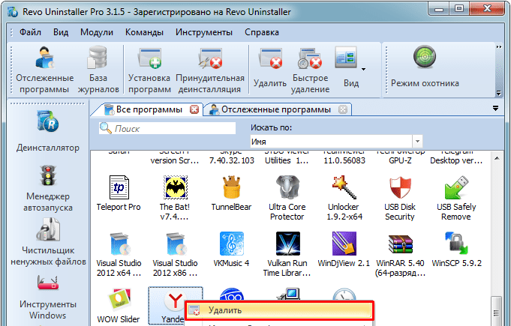Select the Skype 7.40.32.103 entry
The height and width of the screenshot is (326, 511).
231,157
